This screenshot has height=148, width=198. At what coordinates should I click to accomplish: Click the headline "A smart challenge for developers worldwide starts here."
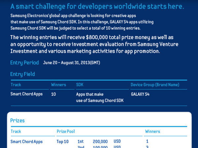[97, 7]
